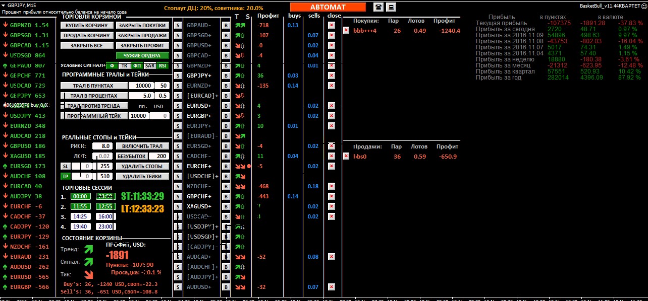The height and width of the screenshot is (301, 648).
Task: Toggle the АВТОМАТ mode button
Action: (328, 7)
